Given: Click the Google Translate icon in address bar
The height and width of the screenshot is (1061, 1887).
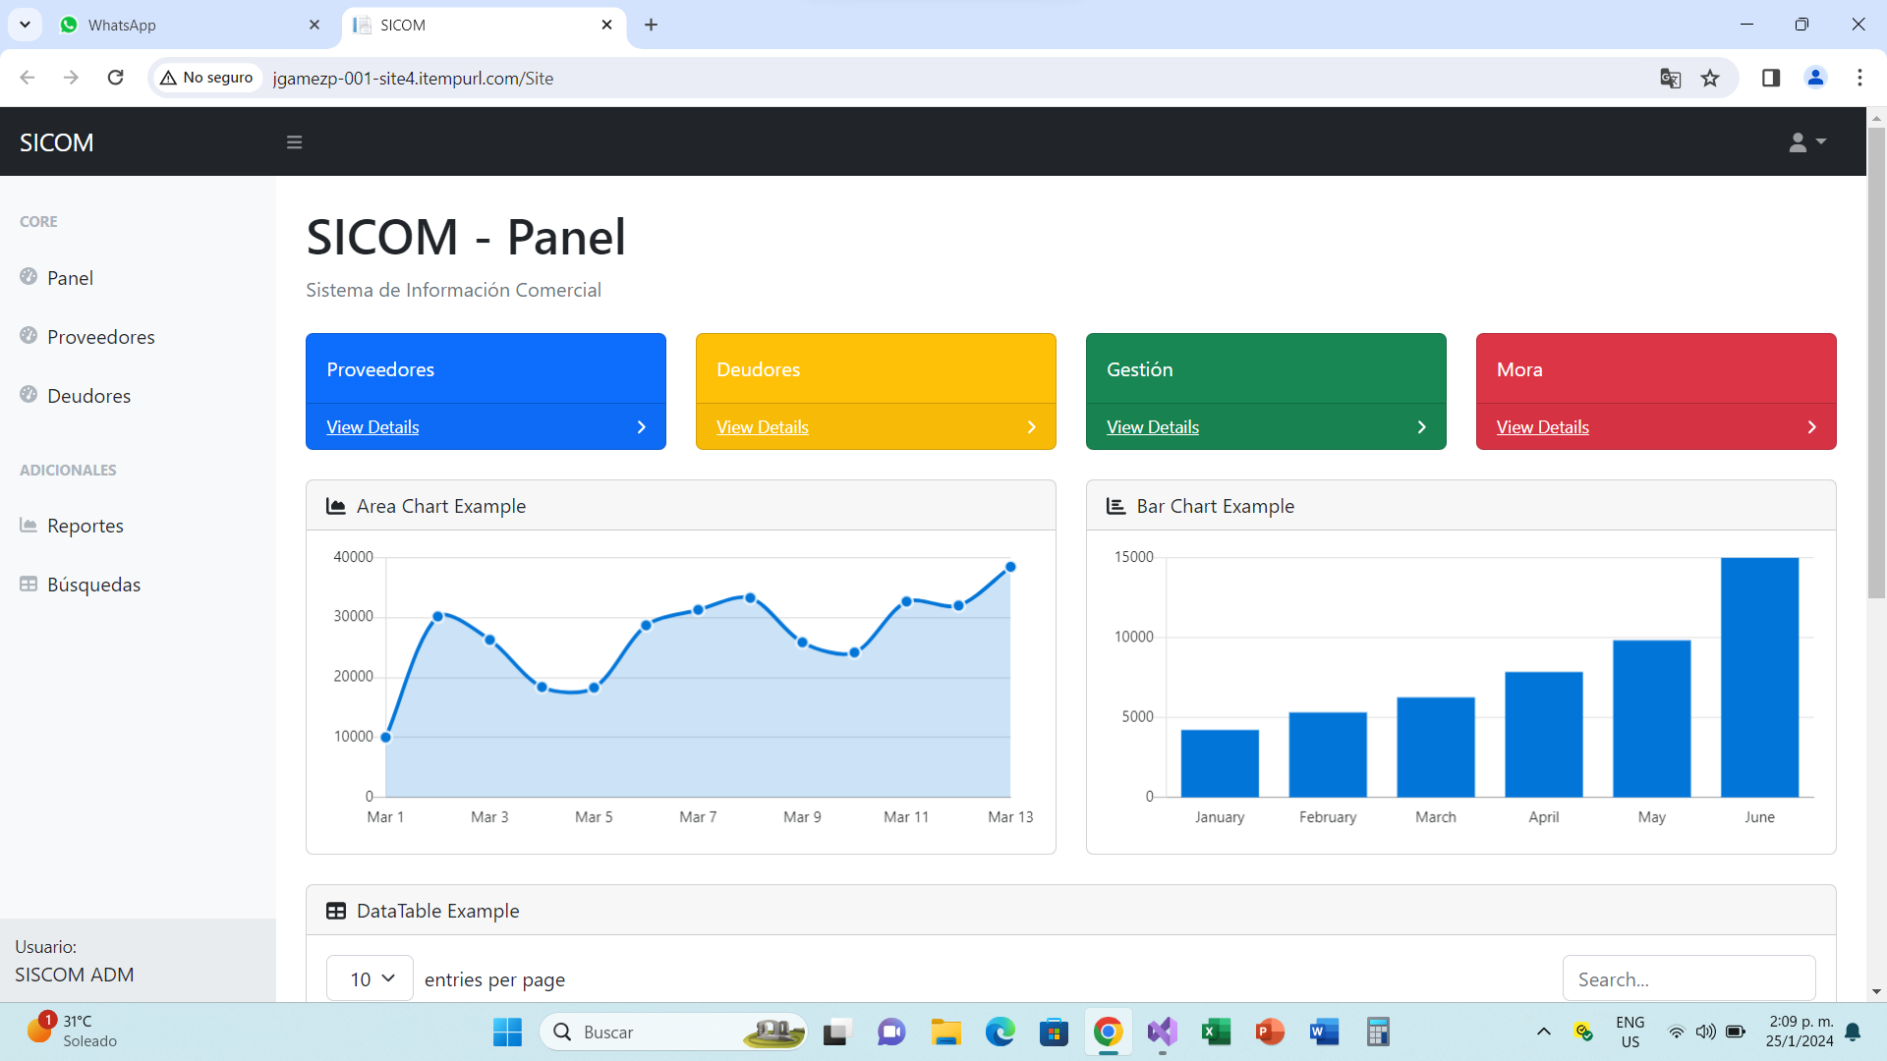Looking at the screenshot, I should [x=1670, y=78].
